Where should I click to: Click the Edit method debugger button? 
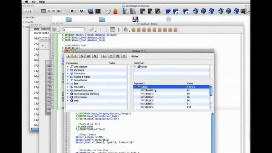coord(88,56)
